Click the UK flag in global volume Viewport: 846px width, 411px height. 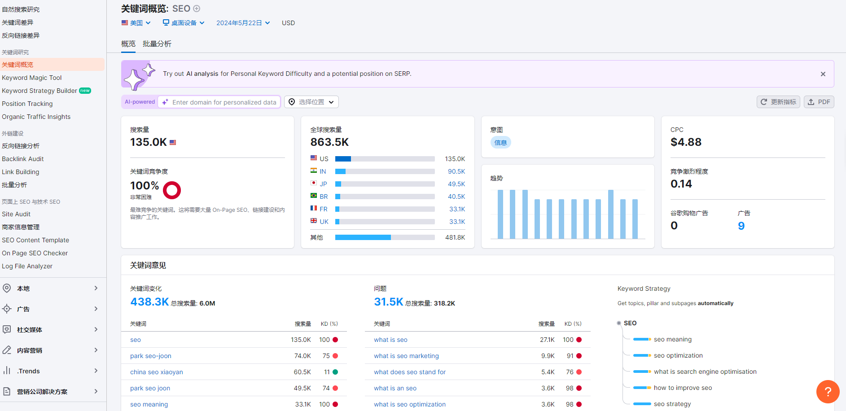click(x=314, y=221)
